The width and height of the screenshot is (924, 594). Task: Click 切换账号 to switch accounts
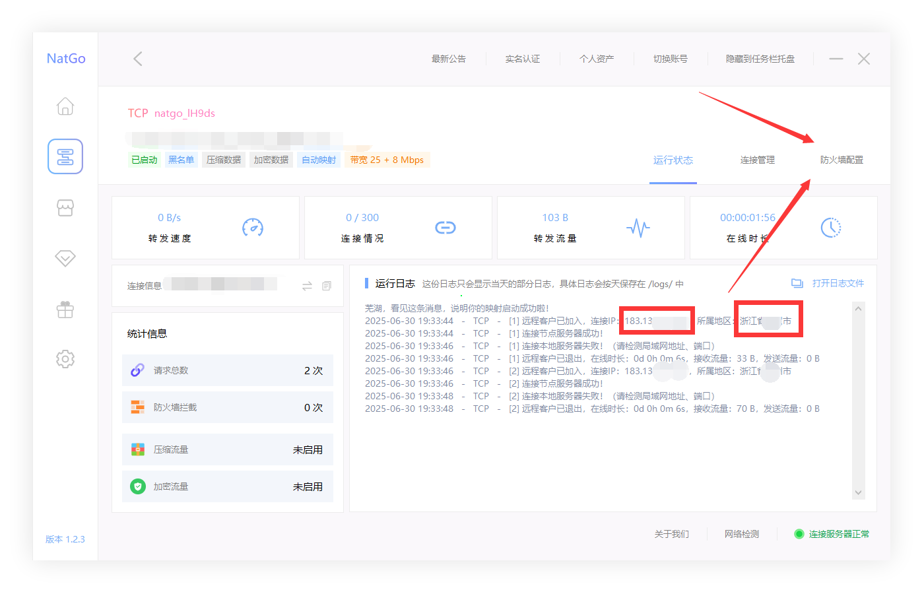pyautogui.click(x=671, y=59)
